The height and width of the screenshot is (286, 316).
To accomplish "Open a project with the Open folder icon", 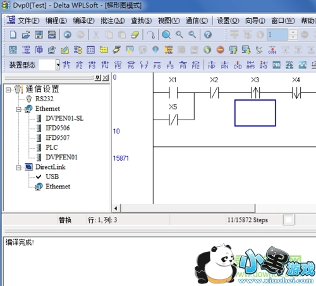I will click(26, 35).
